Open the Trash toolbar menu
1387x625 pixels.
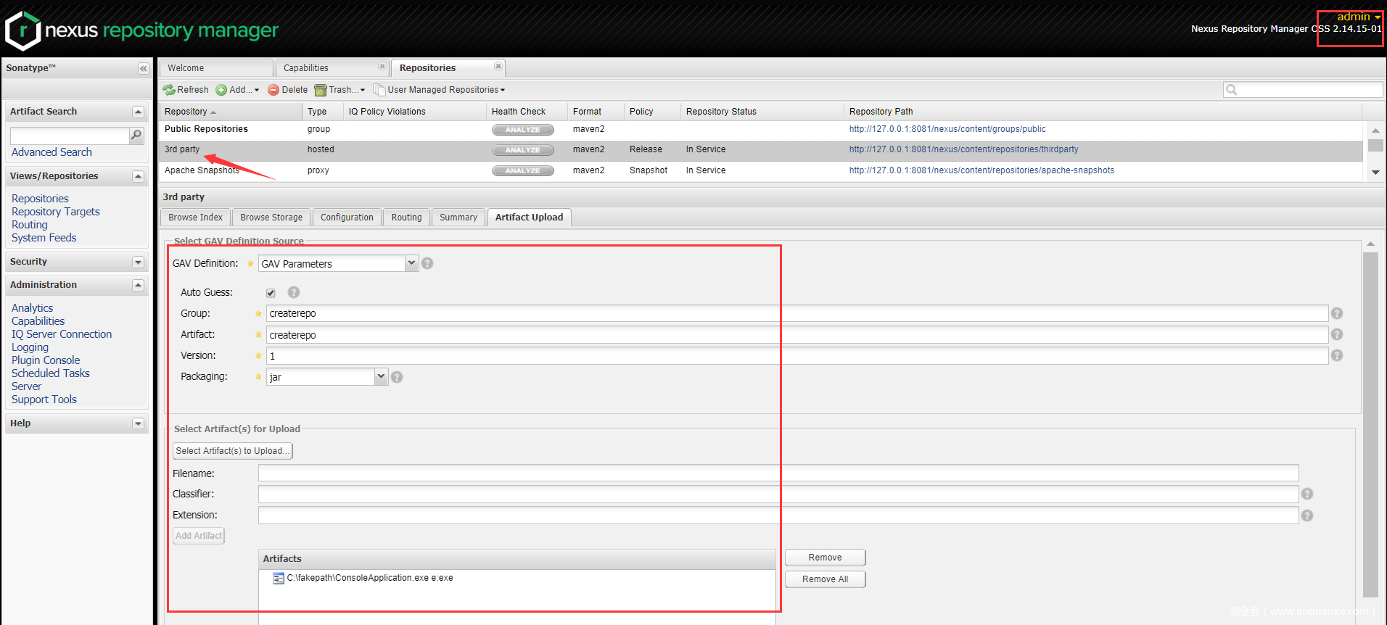tap(339, 90)
